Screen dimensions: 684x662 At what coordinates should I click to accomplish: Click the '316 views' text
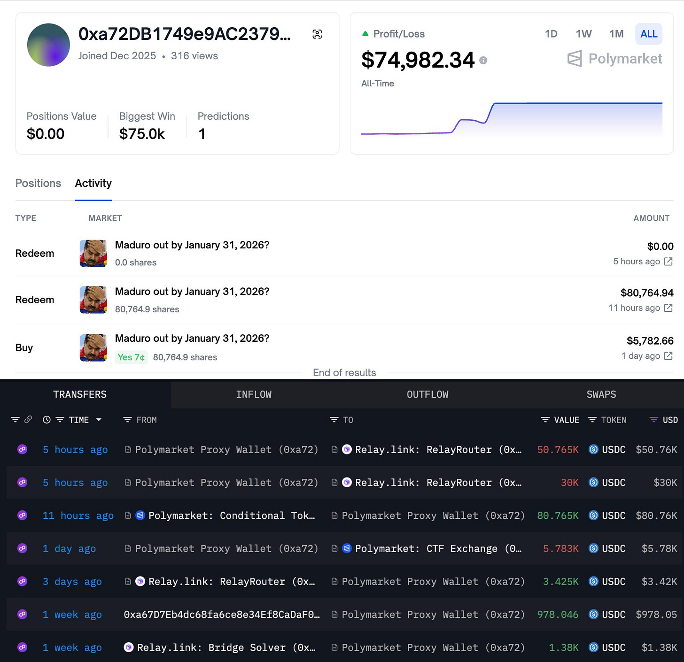click(x=194, y=56)
